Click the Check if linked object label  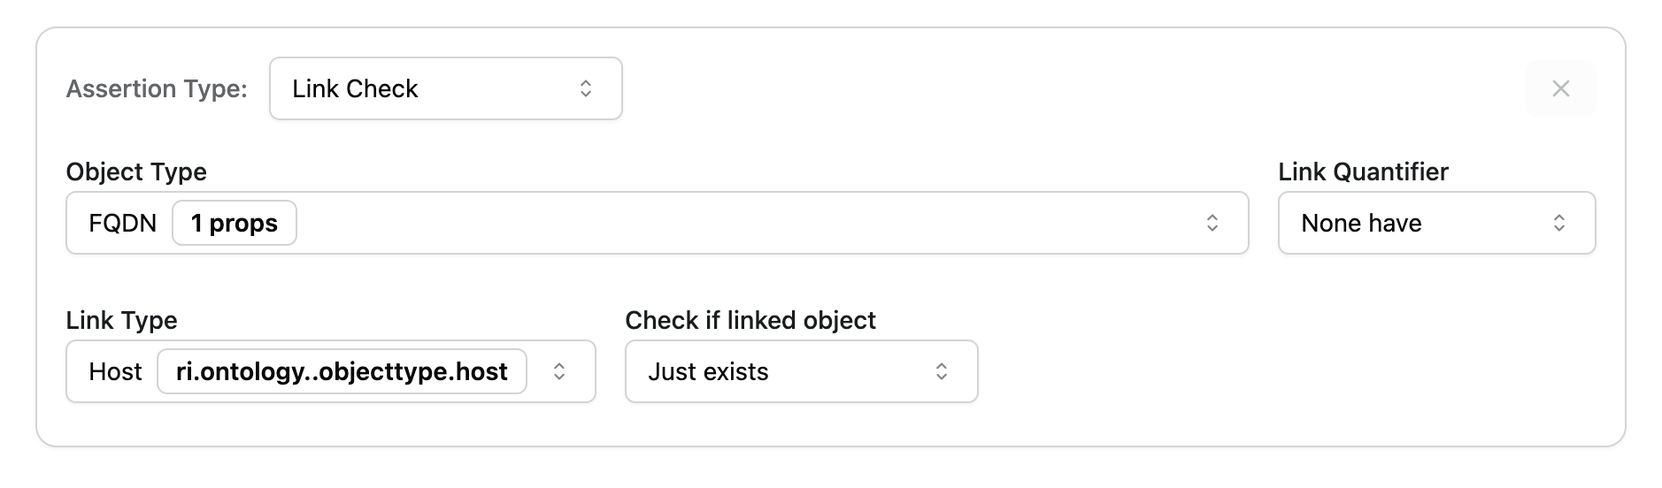pos(750,320)
